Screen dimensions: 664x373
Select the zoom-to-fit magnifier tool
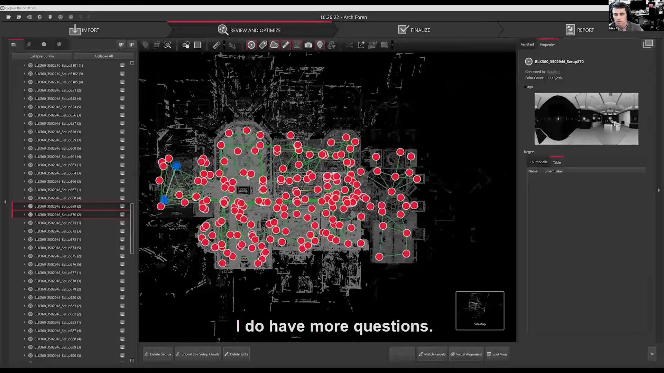coord(168,45)
